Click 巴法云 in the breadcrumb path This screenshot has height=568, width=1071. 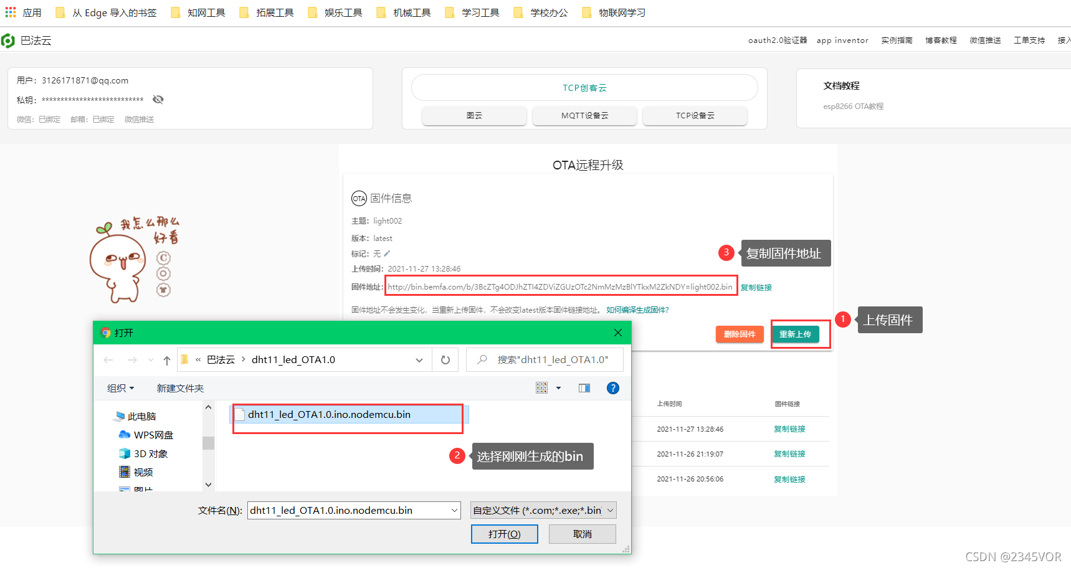click(x=221, y=360)
